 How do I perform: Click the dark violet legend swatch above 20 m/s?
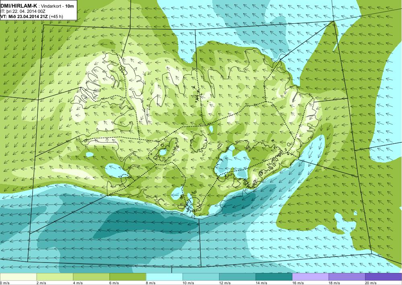tap(384, 277)
